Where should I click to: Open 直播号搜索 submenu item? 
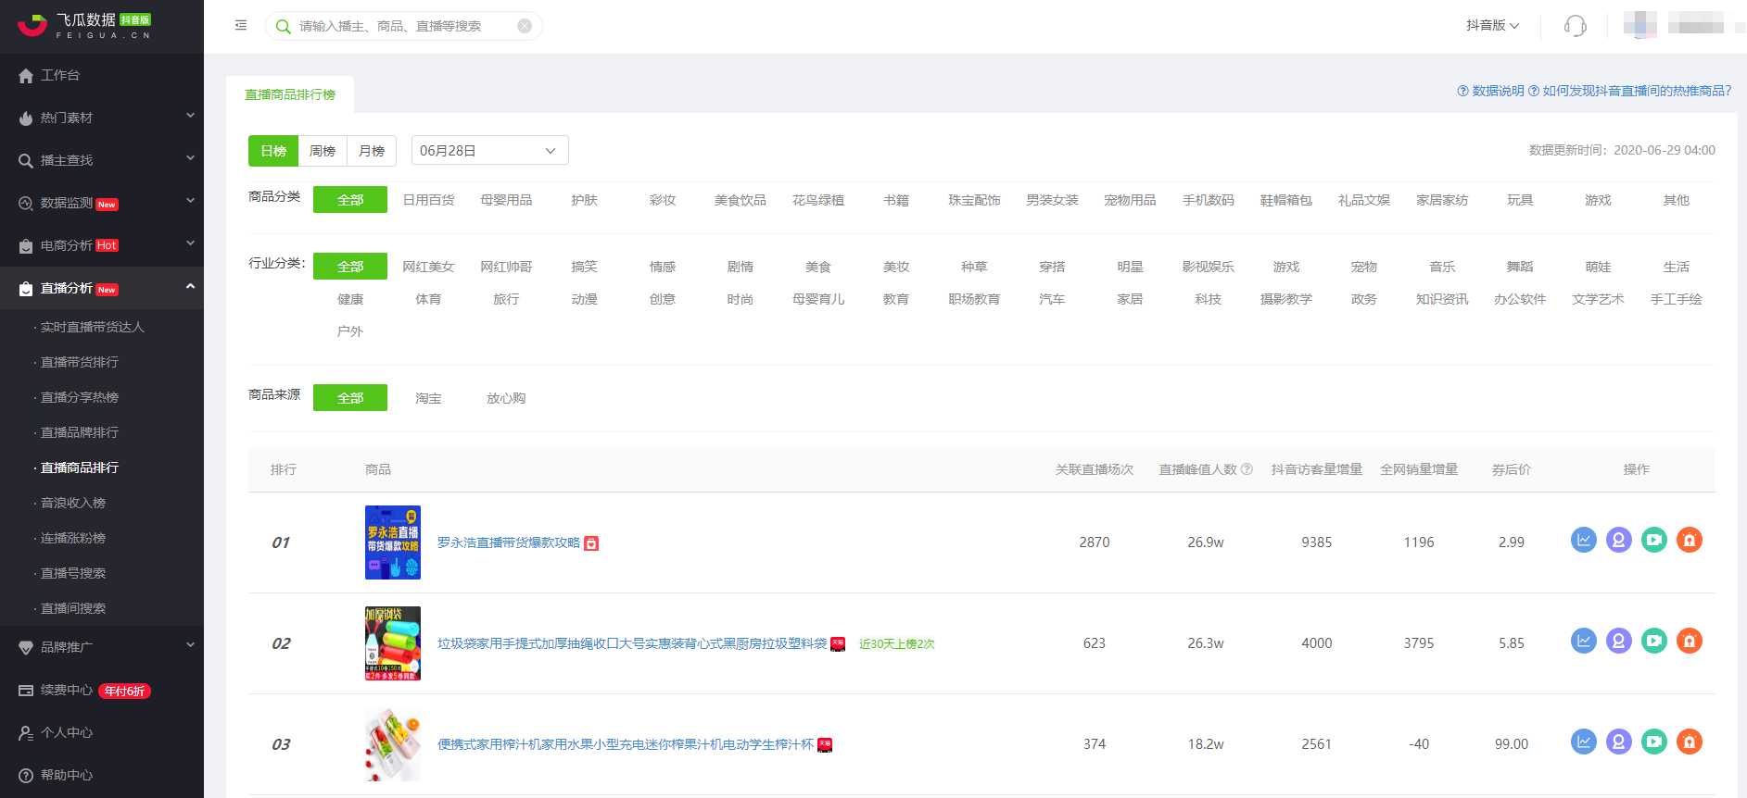coord(73,573)
